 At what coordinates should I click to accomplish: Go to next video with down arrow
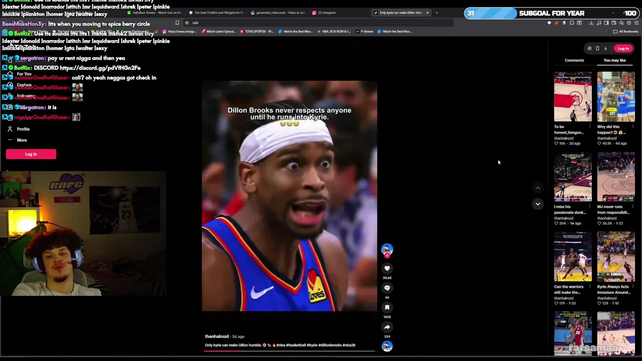(538, 204)
